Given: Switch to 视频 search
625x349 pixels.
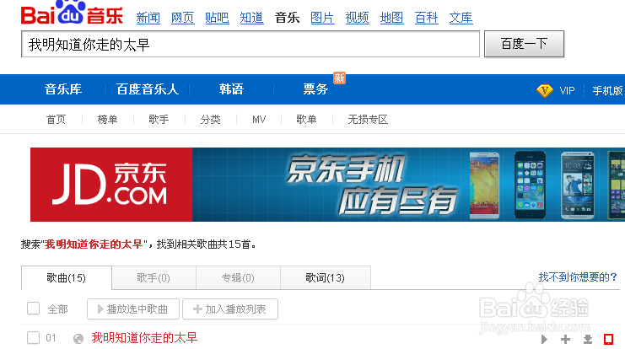Looking at the screenshot, I should pos(357,18).
